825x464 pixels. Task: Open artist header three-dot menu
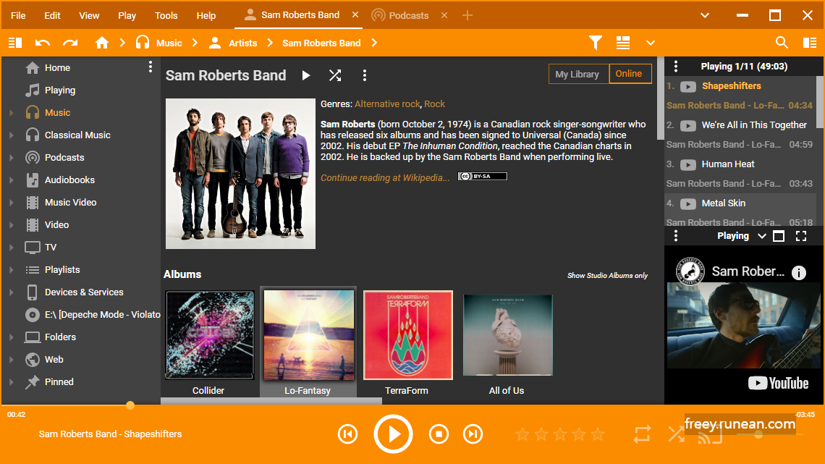pyautogui.click(x=364, y=75)
